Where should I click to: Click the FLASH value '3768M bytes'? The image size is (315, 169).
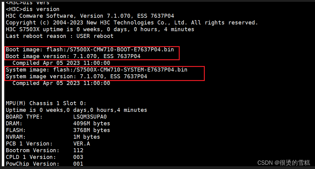[x=92, y=130]
